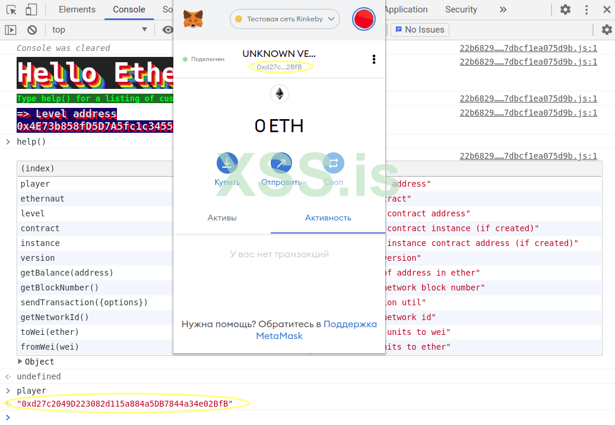Open source link beside Type help() message
This screenshot has height=425, width=615.
[528, 98]
